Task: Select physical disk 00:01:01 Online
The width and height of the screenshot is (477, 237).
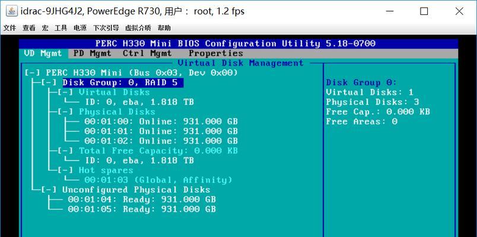Action: [161, 132]
